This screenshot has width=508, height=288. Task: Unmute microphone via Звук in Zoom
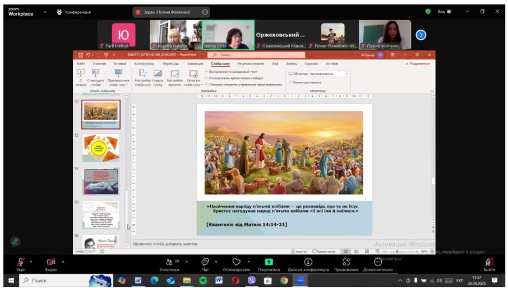pyautogui.click(x=20, y=264)
